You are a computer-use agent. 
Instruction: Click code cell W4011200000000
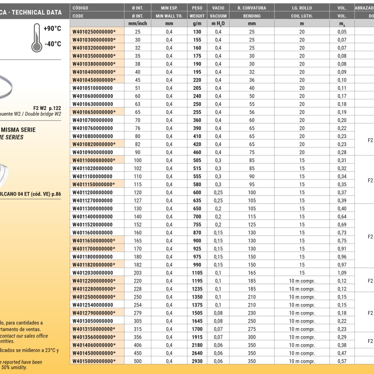pyautogui.click(x=93, y=193)
